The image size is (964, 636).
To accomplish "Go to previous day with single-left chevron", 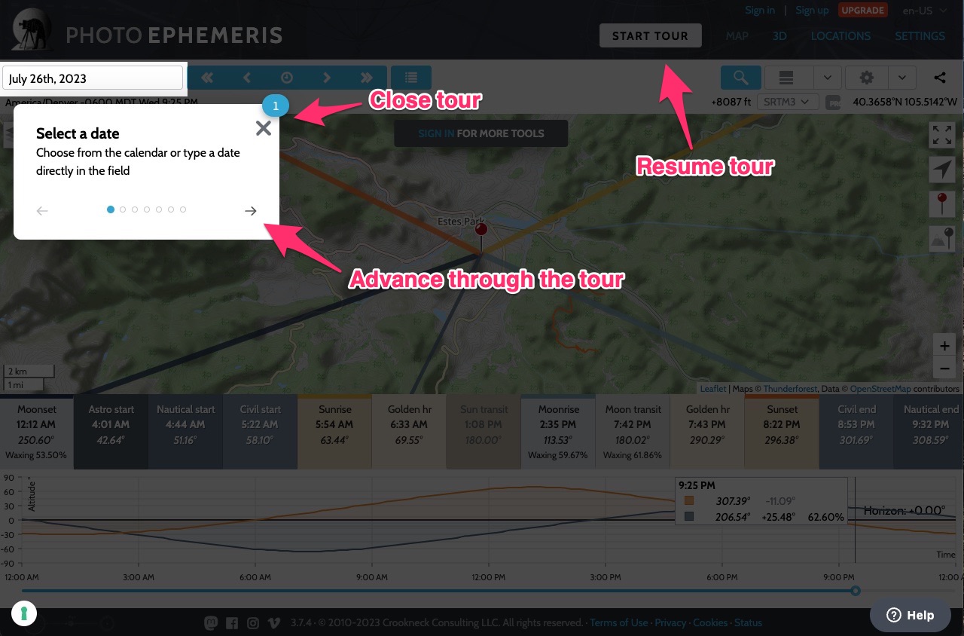I will coord(246,78).
